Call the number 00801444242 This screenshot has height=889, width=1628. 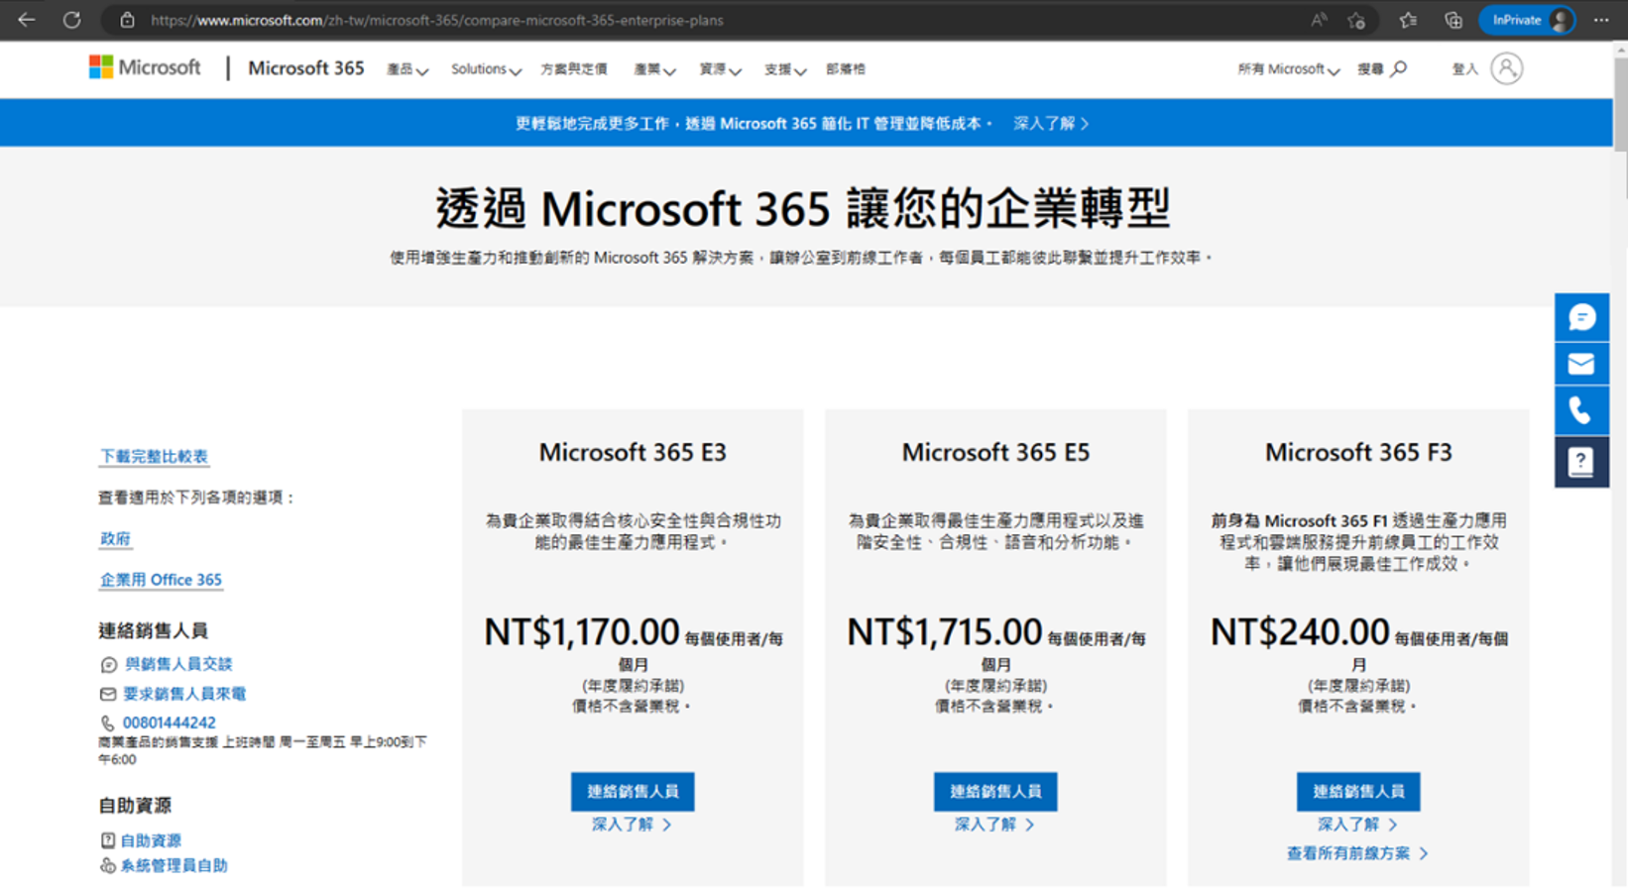[169, 722]
